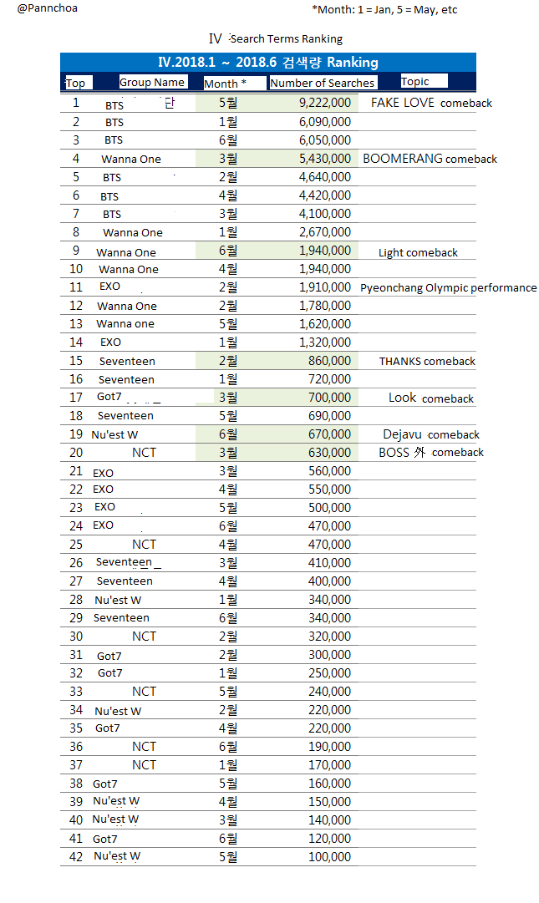Select the Look comeback topic cell
This screenshot has width=539, height=903.
coord(431,398)
